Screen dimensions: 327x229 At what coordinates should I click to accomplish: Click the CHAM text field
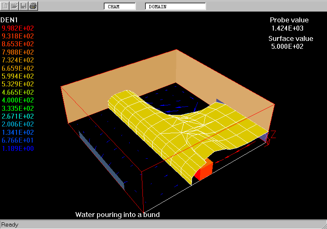(x=120, y=6)
